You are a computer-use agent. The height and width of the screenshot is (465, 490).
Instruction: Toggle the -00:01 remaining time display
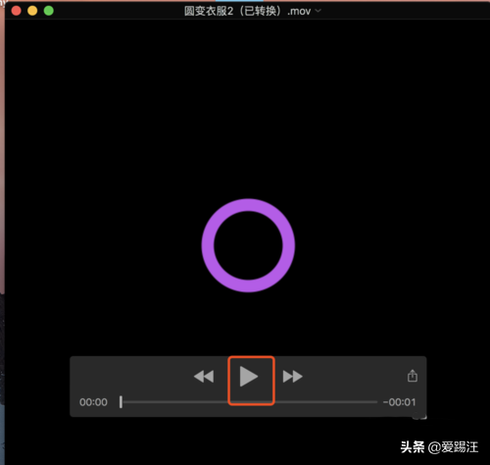[400, 402]
